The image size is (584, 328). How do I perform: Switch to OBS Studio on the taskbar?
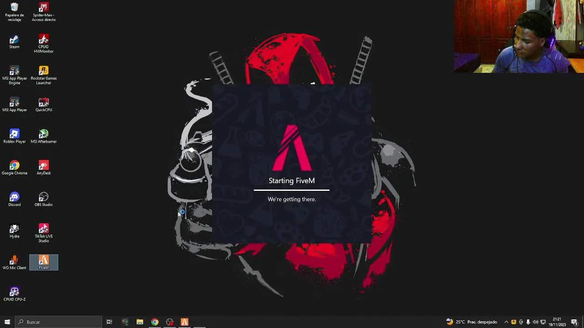pos(170,322)
